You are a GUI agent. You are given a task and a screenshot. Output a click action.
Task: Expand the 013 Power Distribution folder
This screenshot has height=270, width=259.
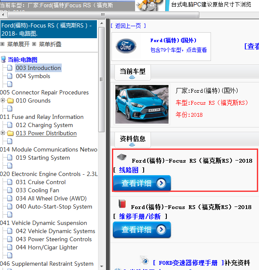click(3, 133)
